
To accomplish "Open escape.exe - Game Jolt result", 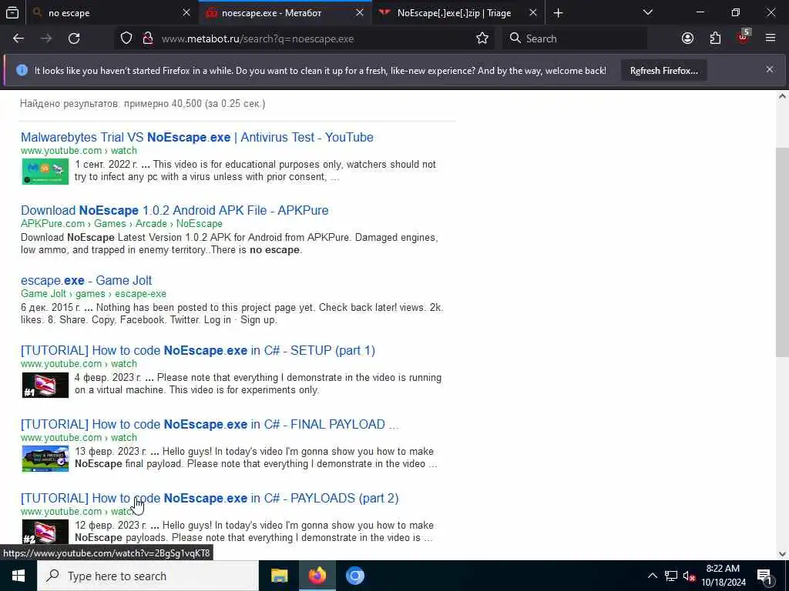I will click(x=86, y=280).
